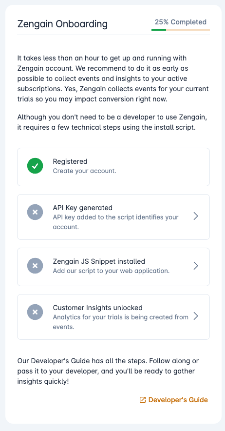Click 'API key added to the script' description
The image size is (225, 431).
coord(115,222)
